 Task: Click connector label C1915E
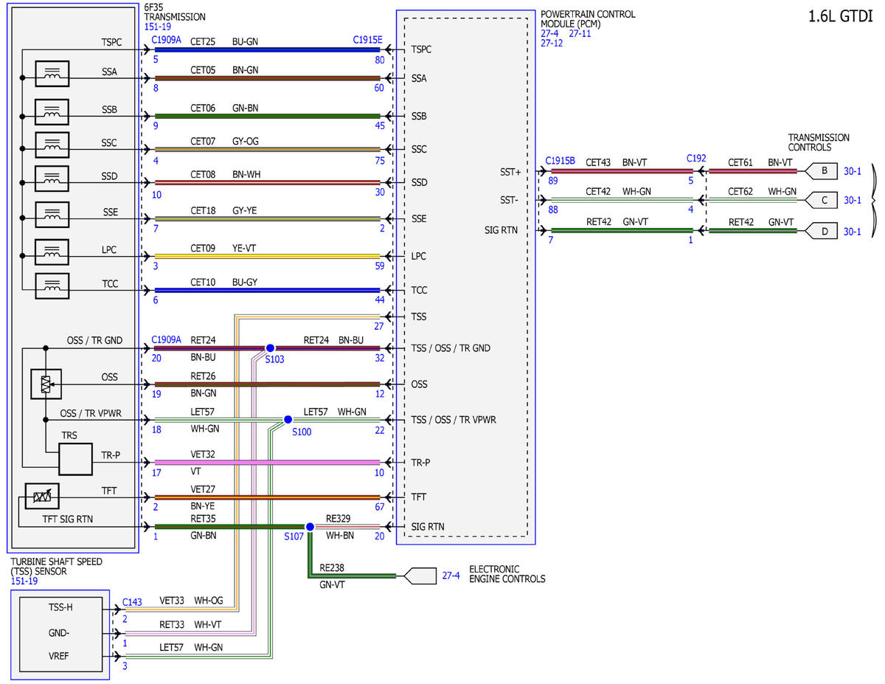click(x=368, y=39)
